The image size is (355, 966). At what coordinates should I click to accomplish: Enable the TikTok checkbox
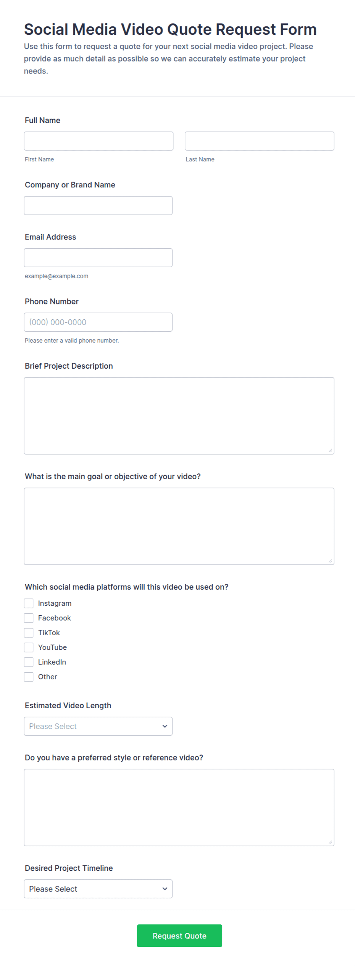point(29,633)
